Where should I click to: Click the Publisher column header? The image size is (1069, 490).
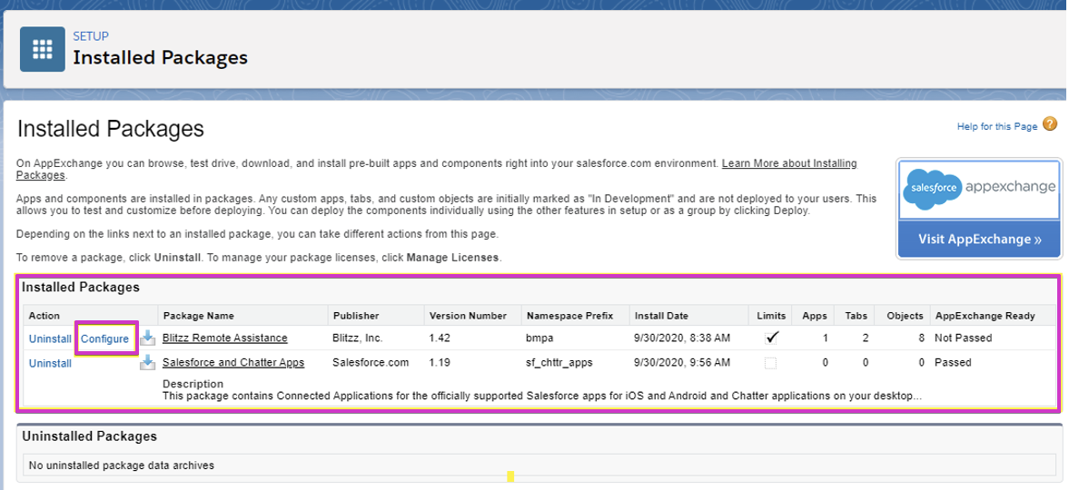[x=356, y=316]
